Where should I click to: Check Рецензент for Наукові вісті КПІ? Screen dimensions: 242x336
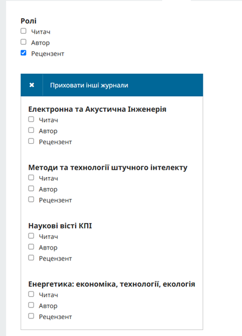click(x=31, y=257)
